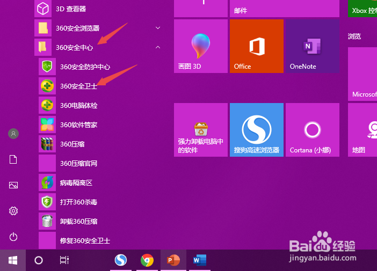Viewport: 377px width, 271px height.
Task: Open Task View on taskbar
Action: pos(64,260)
